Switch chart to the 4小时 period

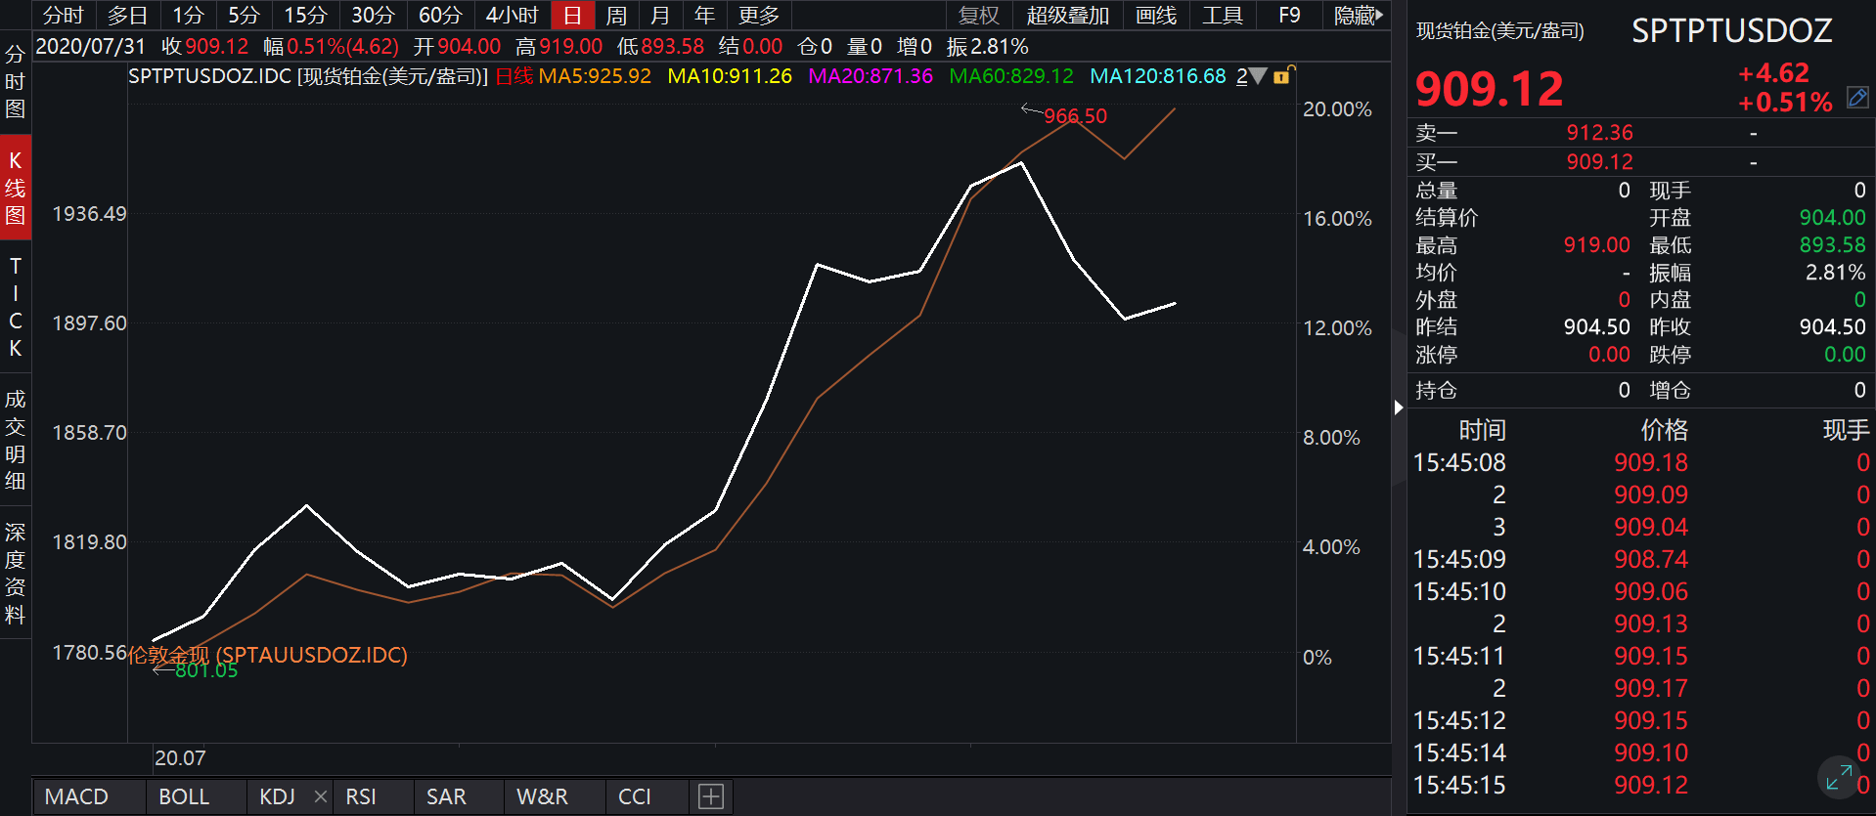tap(513, 16)
